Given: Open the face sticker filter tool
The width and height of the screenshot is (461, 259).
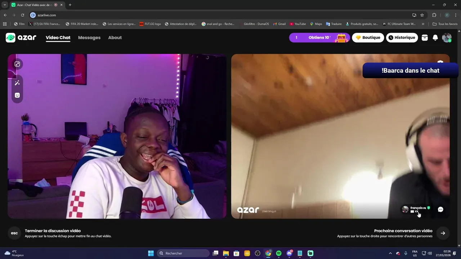Looking at the screenshot, I should (17, 95).
